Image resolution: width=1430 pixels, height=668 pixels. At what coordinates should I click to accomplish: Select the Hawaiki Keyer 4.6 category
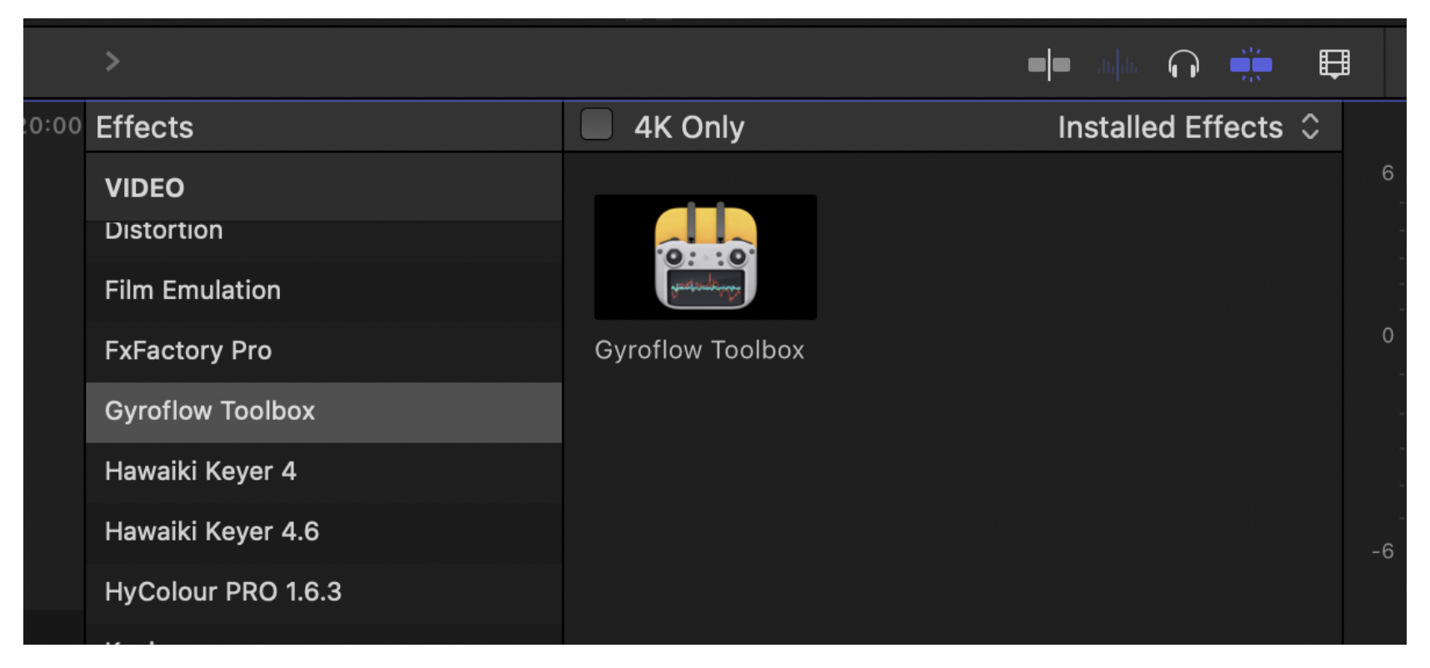click(x=212, y=531)
